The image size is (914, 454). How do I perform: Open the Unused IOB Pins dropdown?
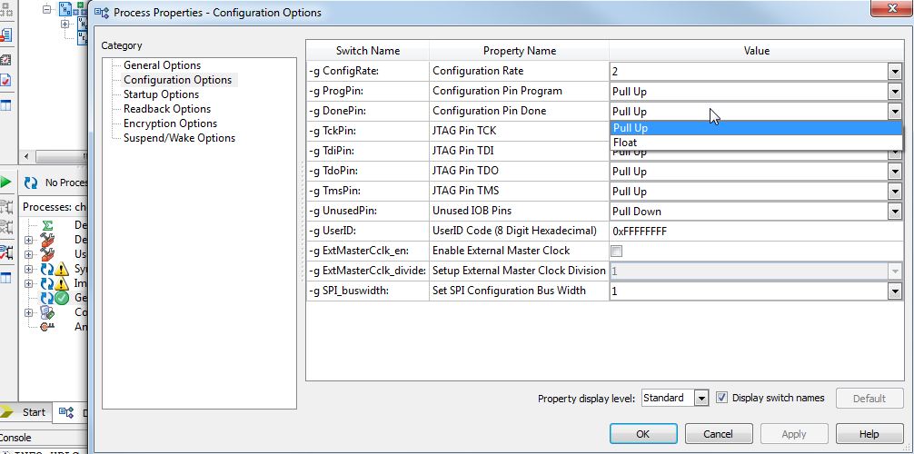click(x=894, y=212)
